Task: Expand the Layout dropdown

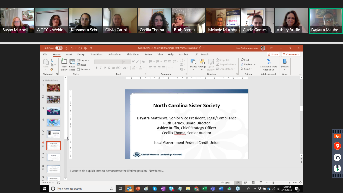Action: [x=83, y=60]
